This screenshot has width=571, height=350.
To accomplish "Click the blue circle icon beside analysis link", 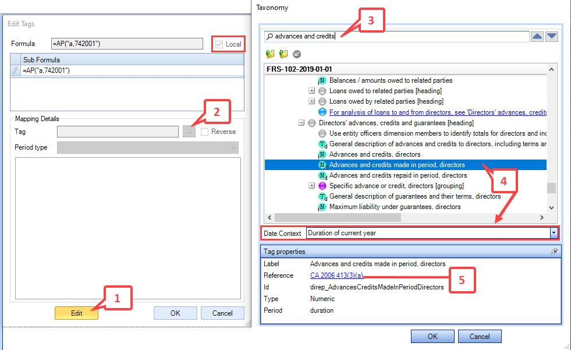I will [x=322, y=112].
